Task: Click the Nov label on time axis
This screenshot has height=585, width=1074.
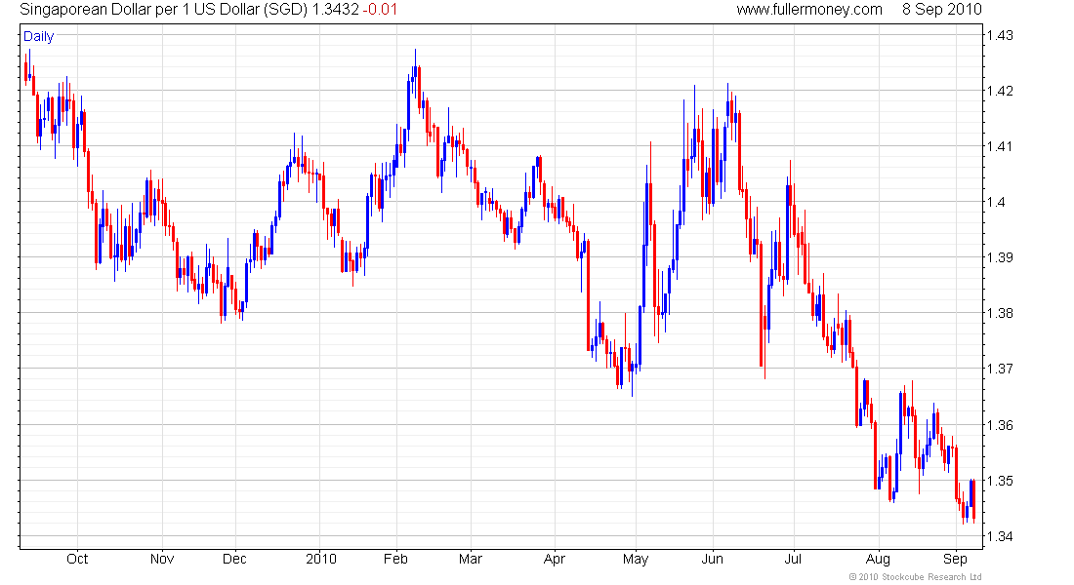Action: click(x=162, y=559)
